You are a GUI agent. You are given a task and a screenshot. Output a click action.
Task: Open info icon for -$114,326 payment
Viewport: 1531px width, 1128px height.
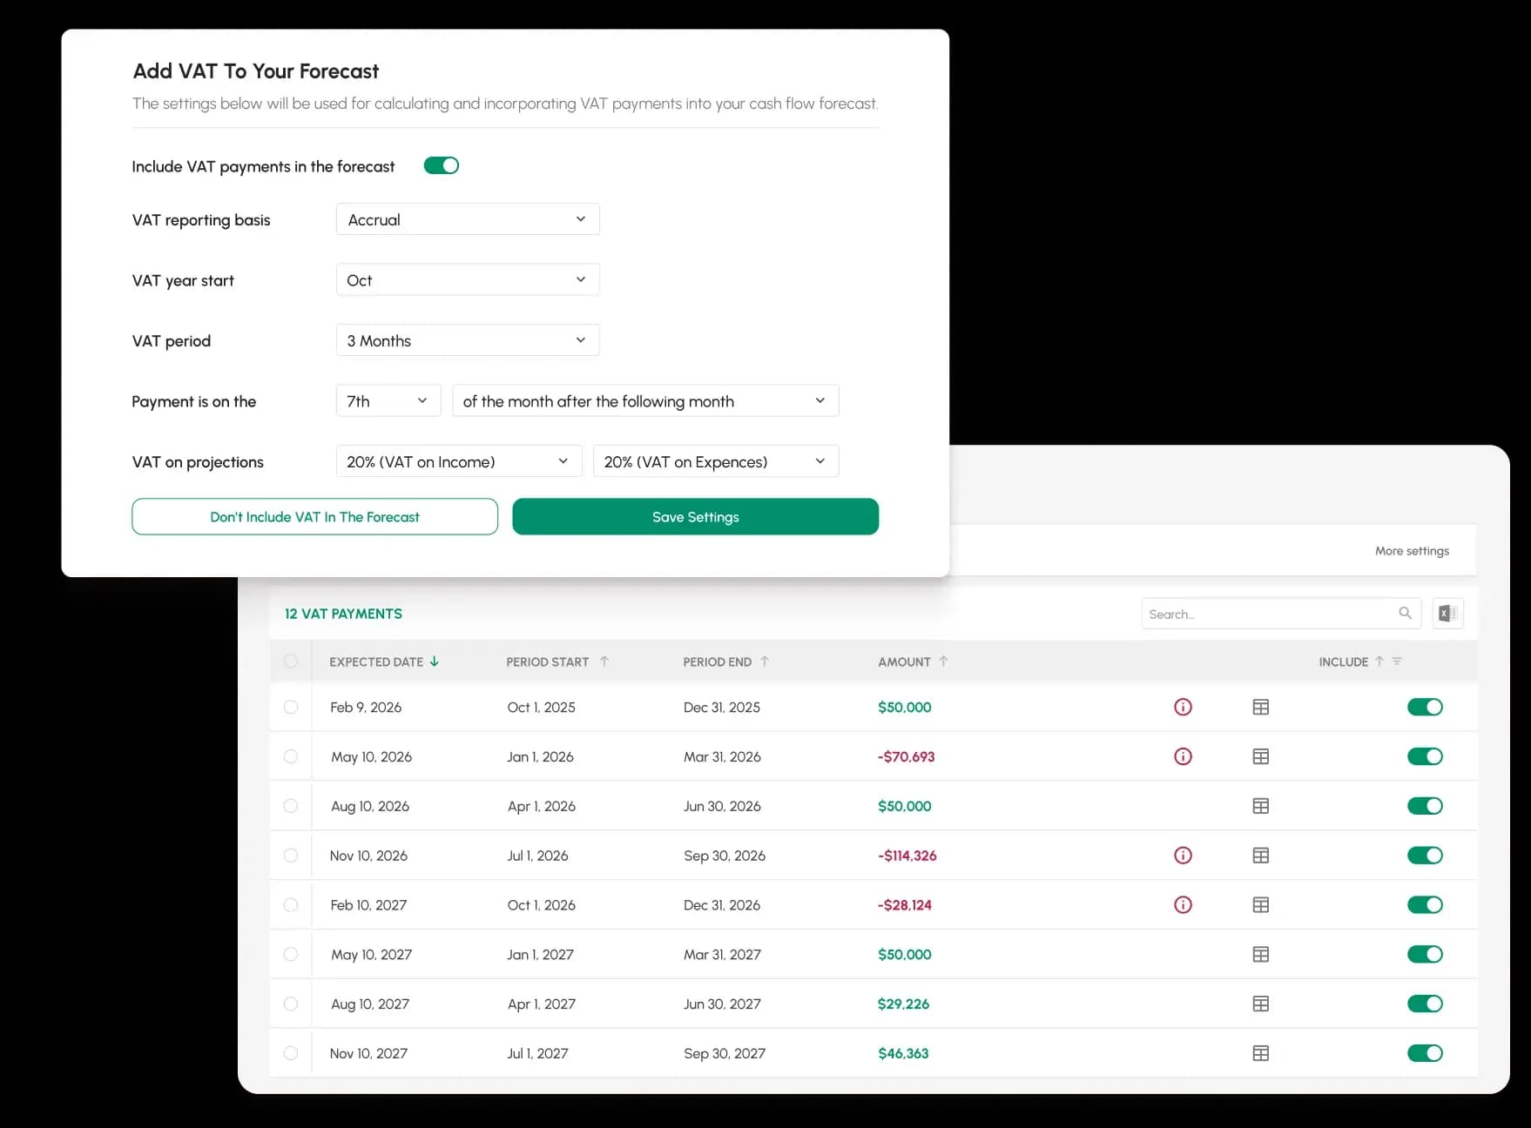click(1183, 856)
